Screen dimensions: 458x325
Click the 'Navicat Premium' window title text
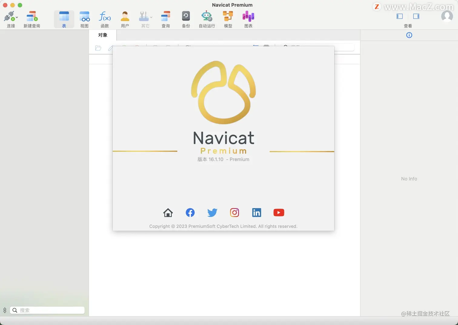[x=232, y=5]
